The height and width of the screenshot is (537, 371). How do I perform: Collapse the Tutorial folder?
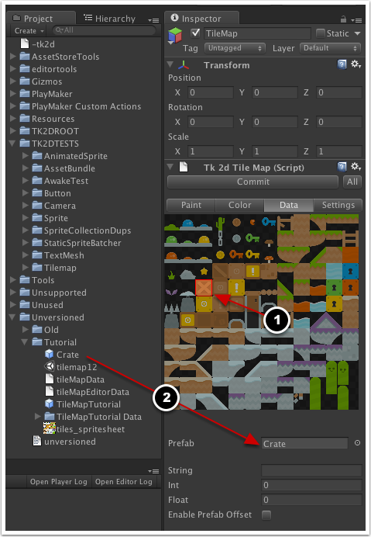25,341
